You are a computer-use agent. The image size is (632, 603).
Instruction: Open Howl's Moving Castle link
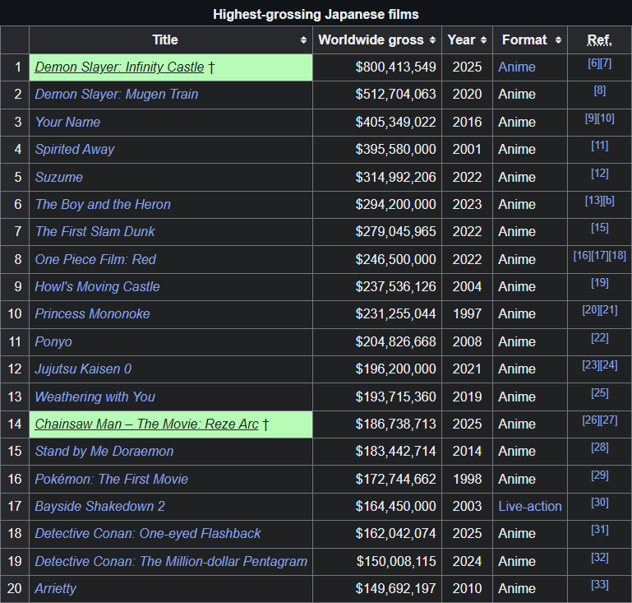(97, 286)
